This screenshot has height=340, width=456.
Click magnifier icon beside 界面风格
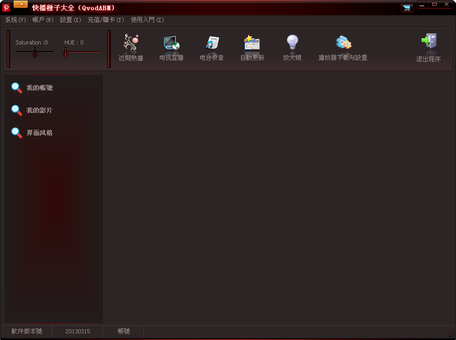coord(16,133)
